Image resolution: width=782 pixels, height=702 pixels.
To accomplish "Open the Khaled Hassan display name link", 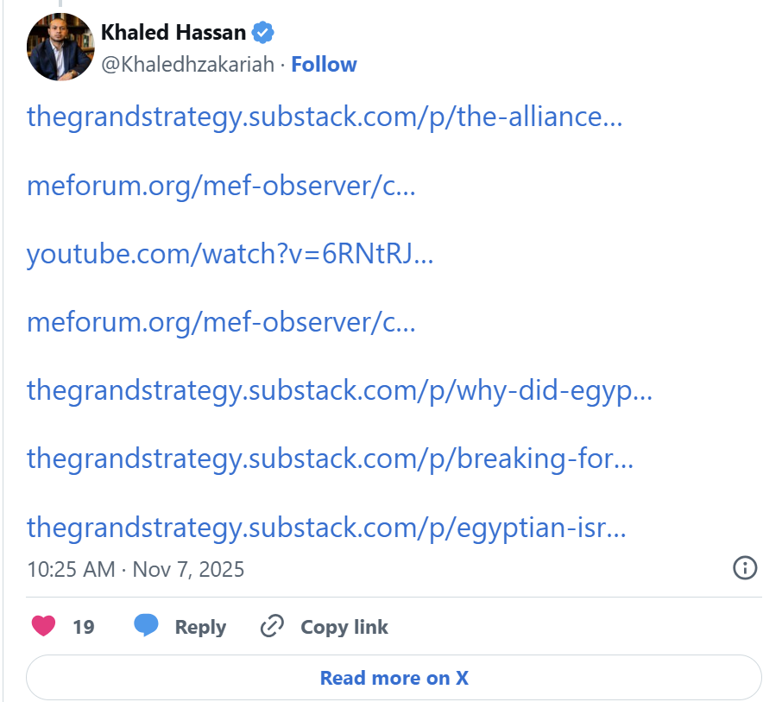I will 174,33.
